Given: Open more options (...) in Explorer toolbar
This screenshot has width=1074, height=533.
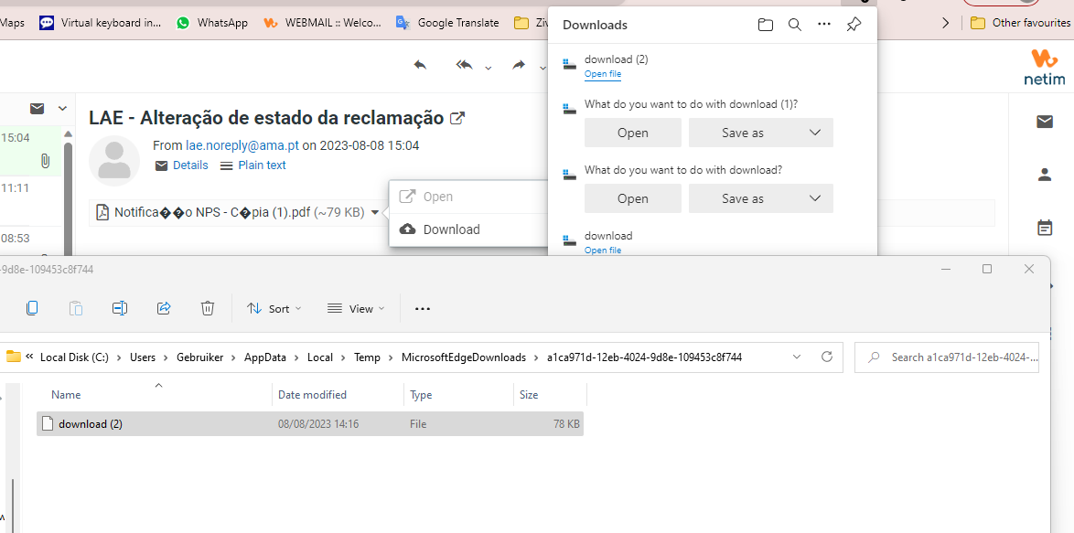Looking at the screenshot, I should [422, 308].
